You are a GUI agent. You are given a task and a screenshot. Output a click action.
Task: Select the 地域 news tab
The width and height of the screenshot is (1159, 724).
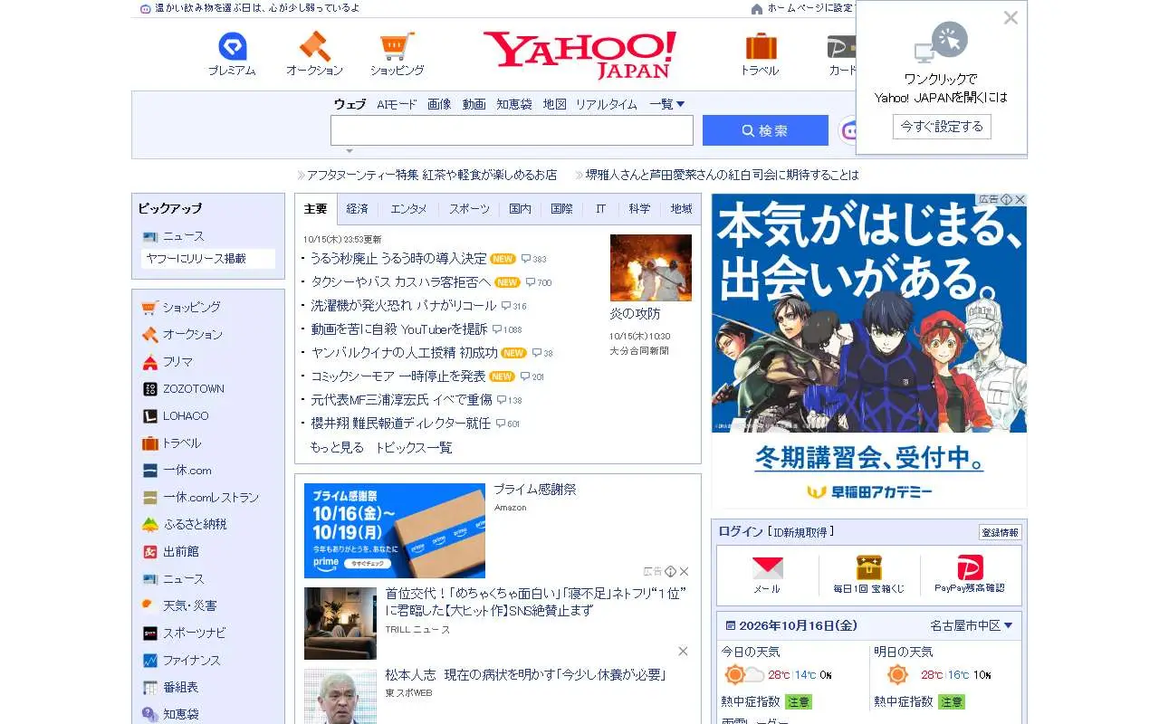[x=681, y=209]
